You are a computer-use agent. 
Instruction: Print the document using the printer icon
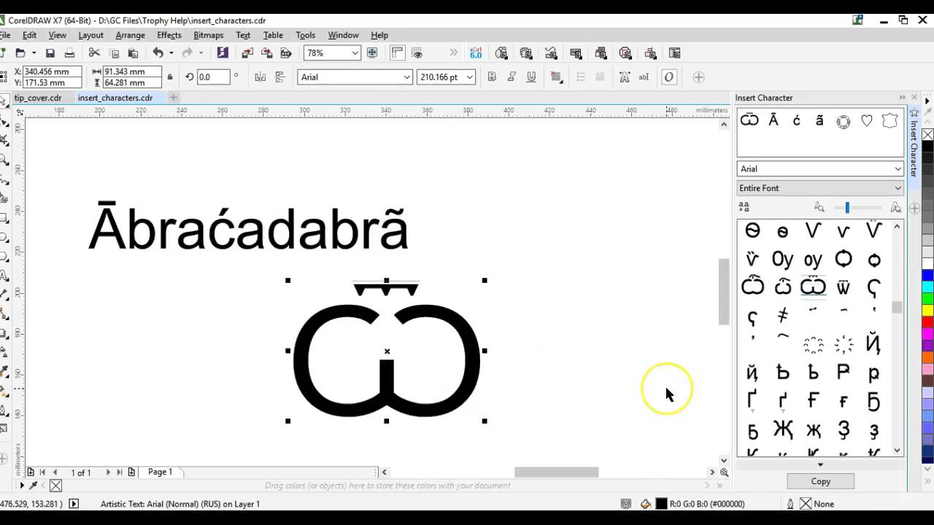pos(69,53)
